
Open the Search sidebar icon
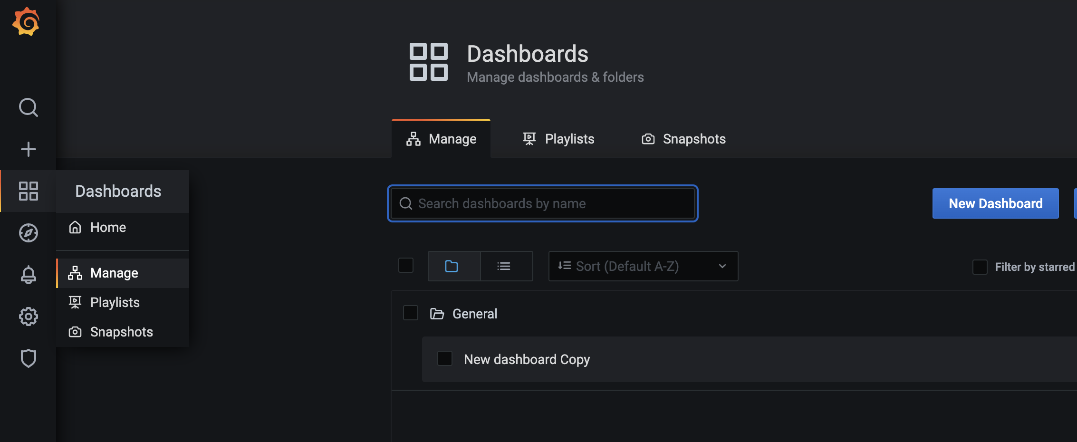[29, 107]
